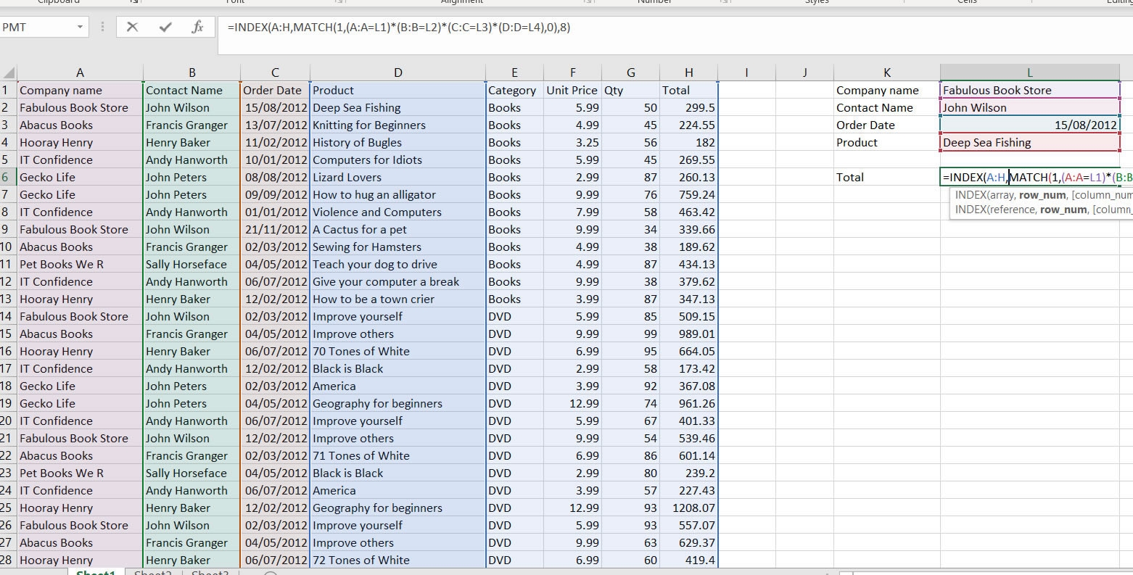Switch to the Sheet2 tab
This screenshot has width=1133, height=575.
(x=152, y=572)
